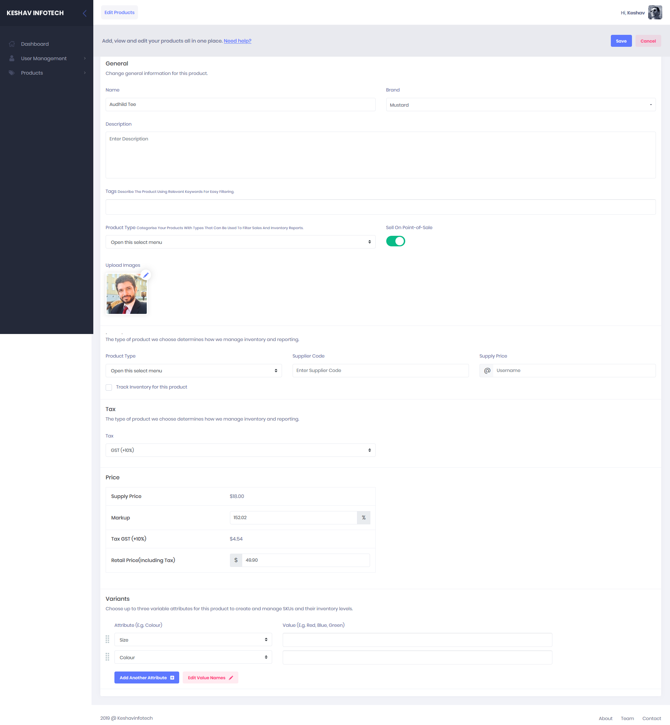
Task: Open the Product Type select beside Supplier Code
Action: pyautogui.click(x=194, y=371)
